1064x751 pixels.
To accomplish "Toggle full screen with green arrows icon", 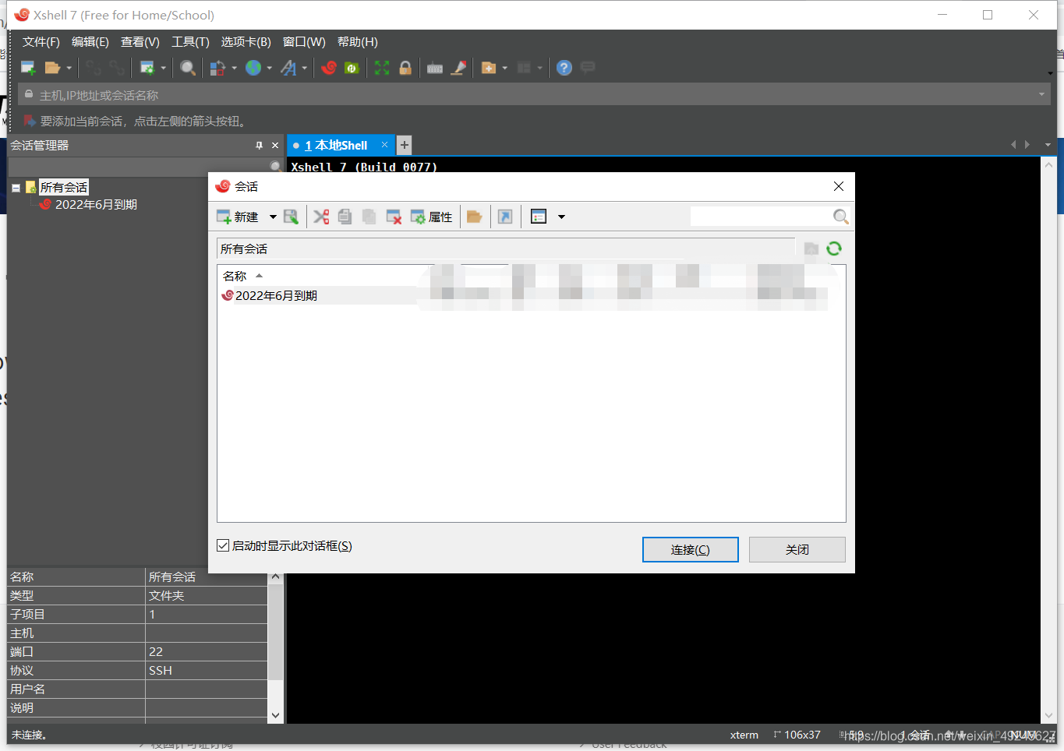I will pos(382,68).
